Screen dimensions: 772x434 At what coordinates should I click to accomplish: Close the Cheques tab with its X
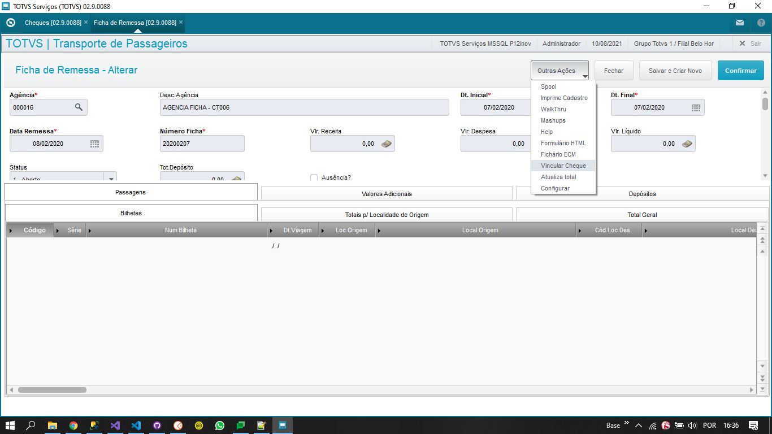(x=86, y=23)
